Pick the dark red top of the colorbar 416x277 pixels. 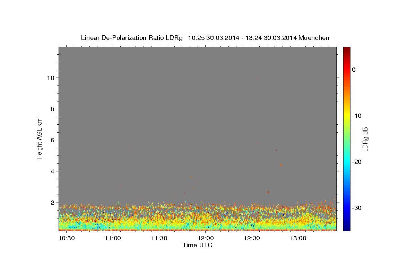(347, 50)
